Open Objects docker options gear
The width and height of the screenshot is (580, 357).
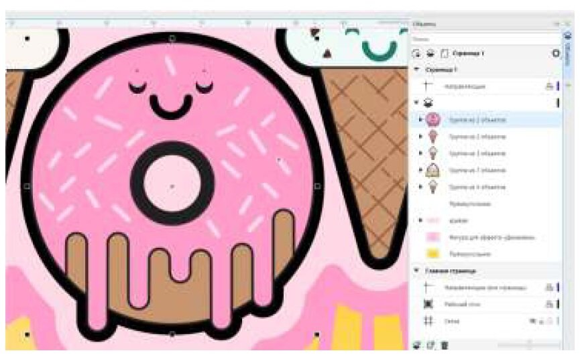point(556,53)
